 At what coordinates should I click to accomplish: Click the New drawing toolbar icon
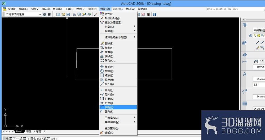pyautogui.click(x=58, y=15)
